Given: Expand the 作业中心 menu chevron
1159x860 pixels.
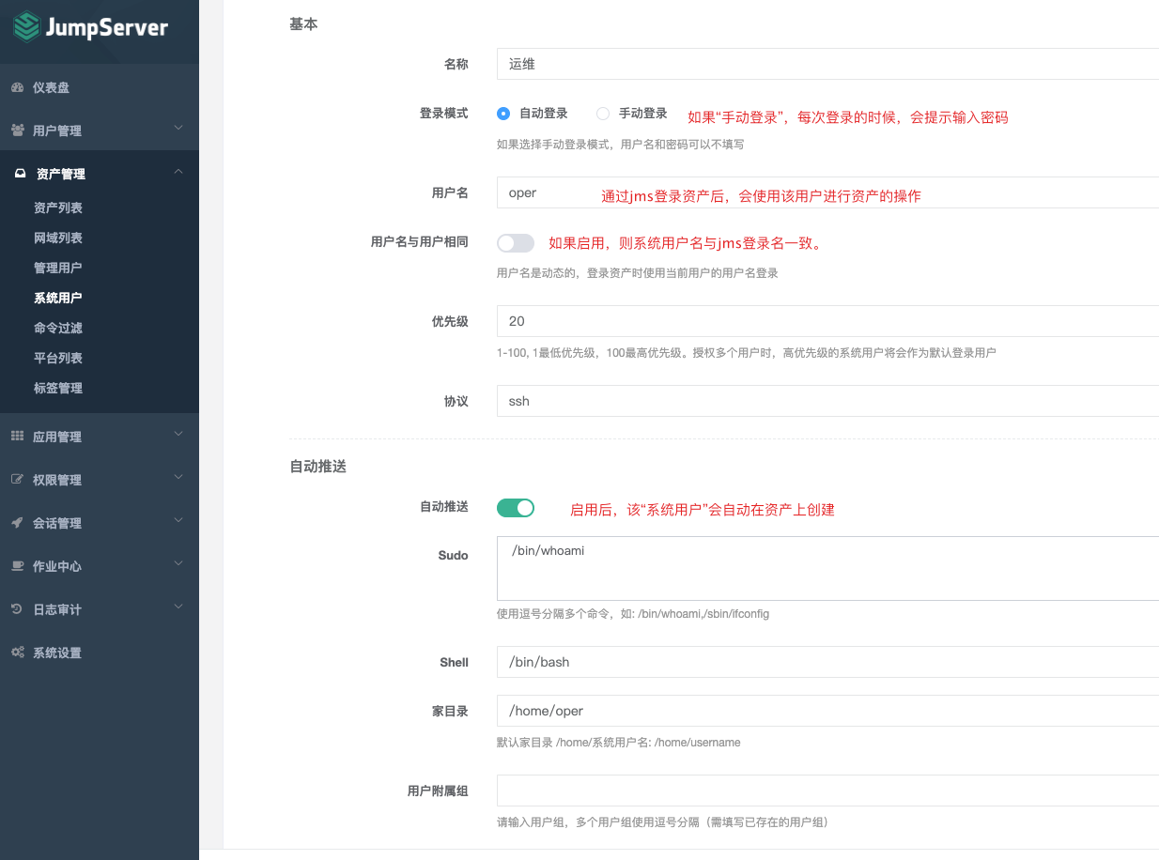Looking at the screenshot, I should point(178,563).
